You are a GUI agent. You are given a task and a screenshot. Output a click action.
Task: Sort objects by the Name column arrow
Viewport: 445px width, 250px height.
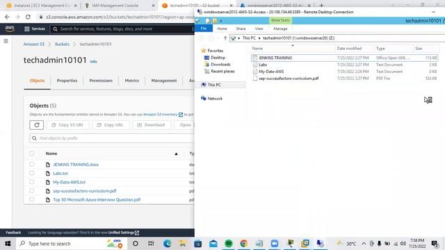(x=176, y=153)
